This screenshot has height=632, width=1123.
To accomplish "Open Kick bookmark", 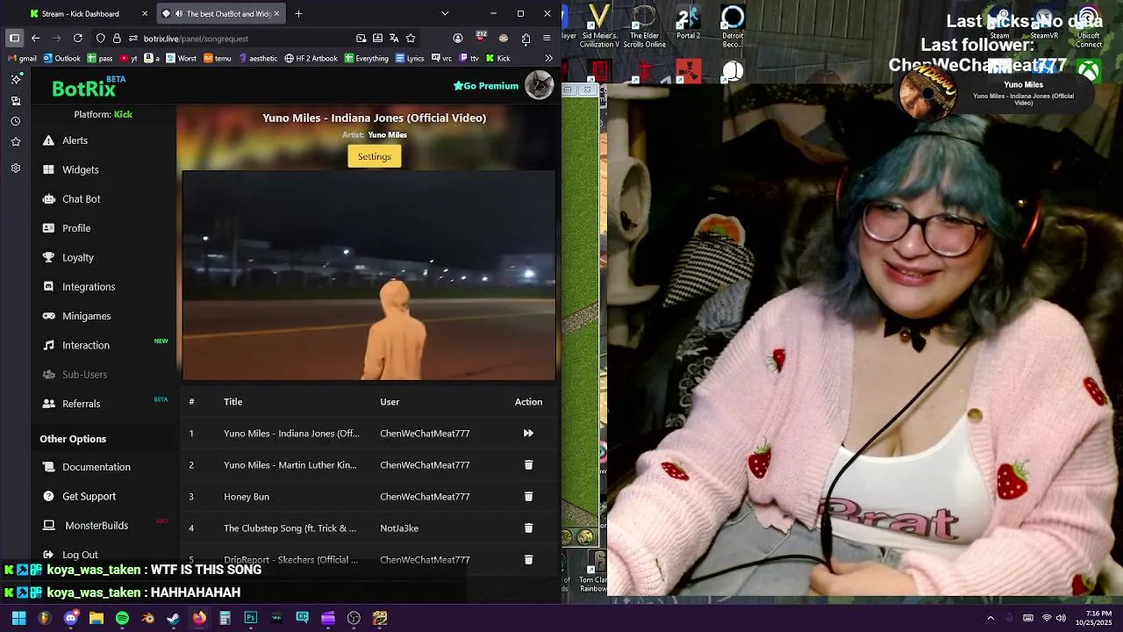I will click(x=497, y=58).
